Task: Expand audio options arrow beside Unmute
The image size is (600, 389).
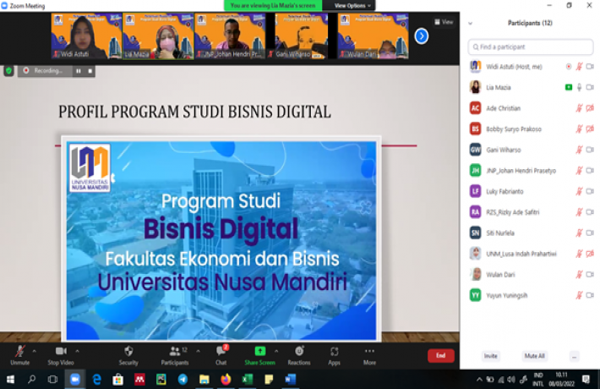Action: [34, 351]
